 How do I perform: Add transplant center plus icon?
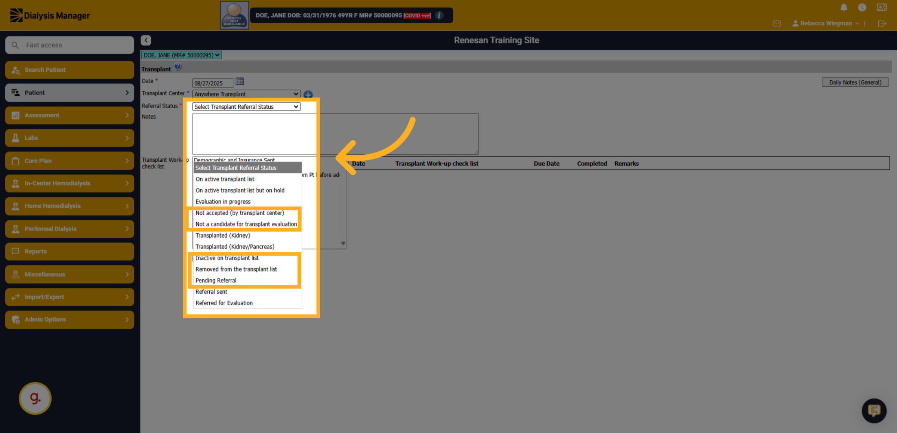coord(308,94)
